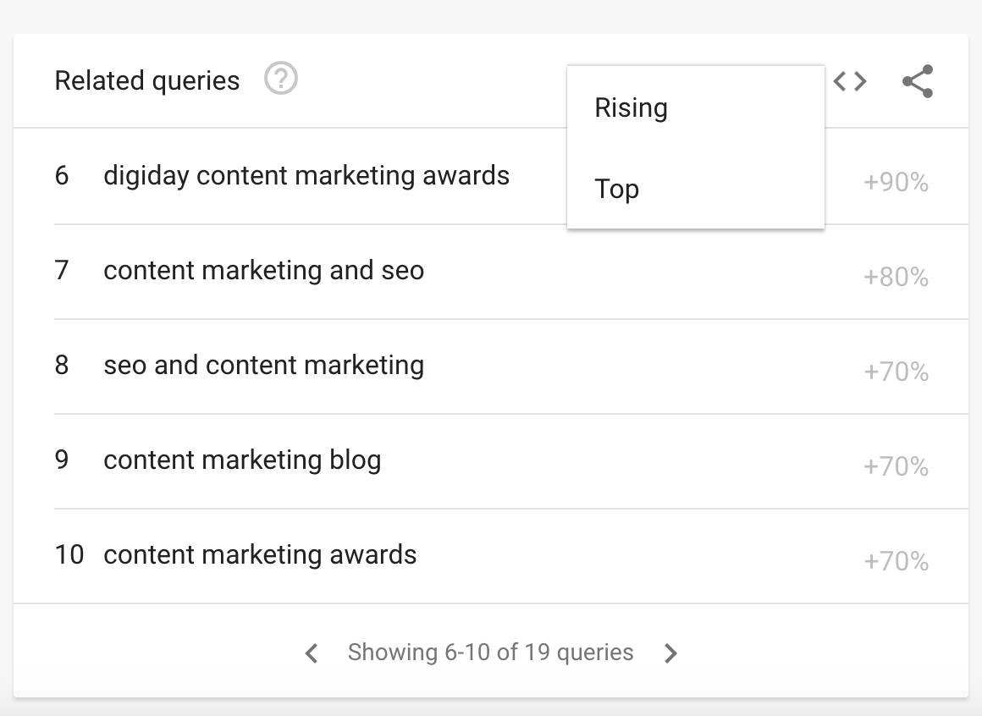The width and height of the screenshot is (982, 716).
Task: Open the content marketing blog query
Action: [x=242, y=460]
